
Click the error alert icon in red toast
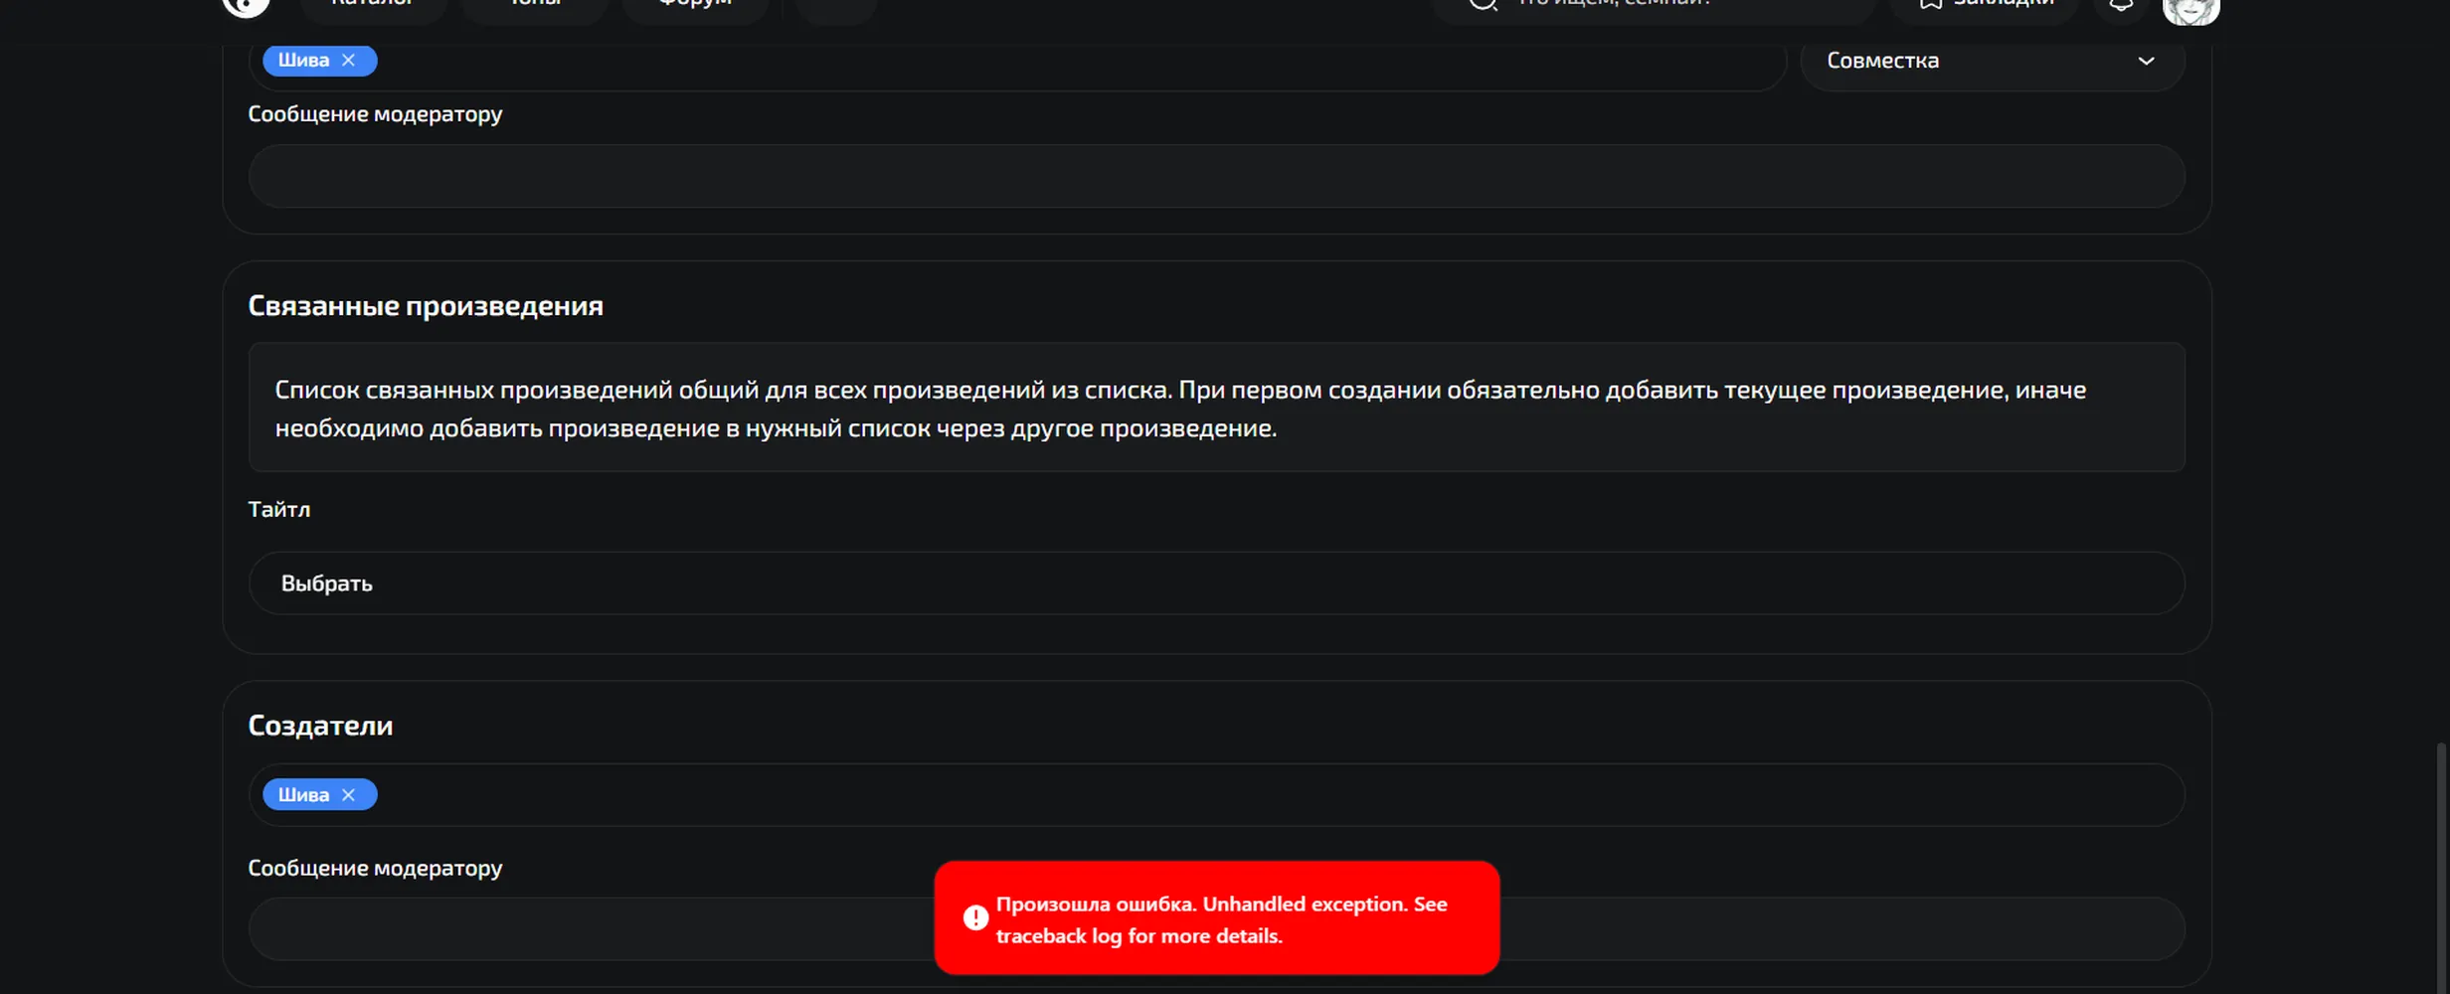click(x=975, y=918)
